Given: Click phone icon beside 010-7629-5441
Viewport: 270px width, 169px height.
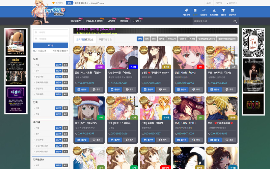Looking at the screenshot, I should tap(109, 83).
